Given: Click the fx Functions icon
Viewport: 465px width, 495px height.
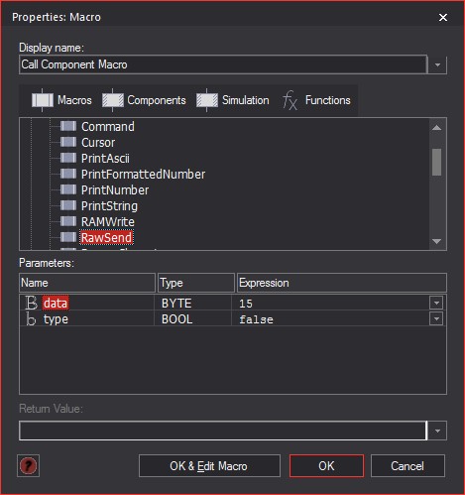Looking at the screenshot, I should [x=291, y=100].
